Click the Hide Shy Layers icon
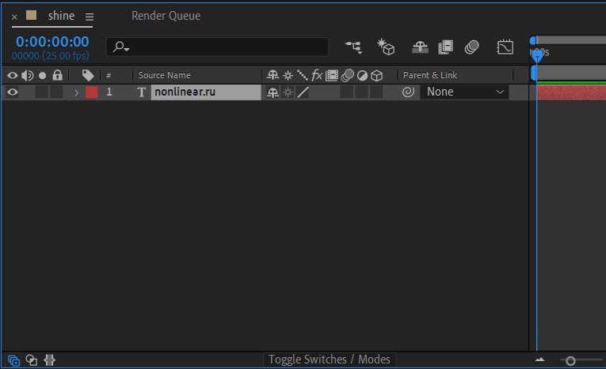606x369 pixels. (421, 47)
